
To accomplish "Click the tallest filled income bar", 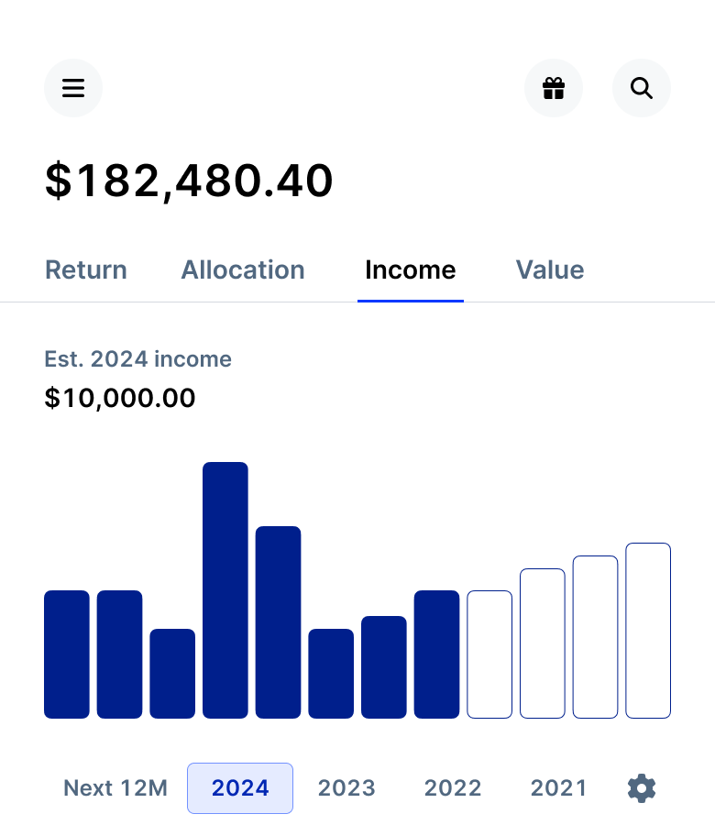I will [225, 590].
